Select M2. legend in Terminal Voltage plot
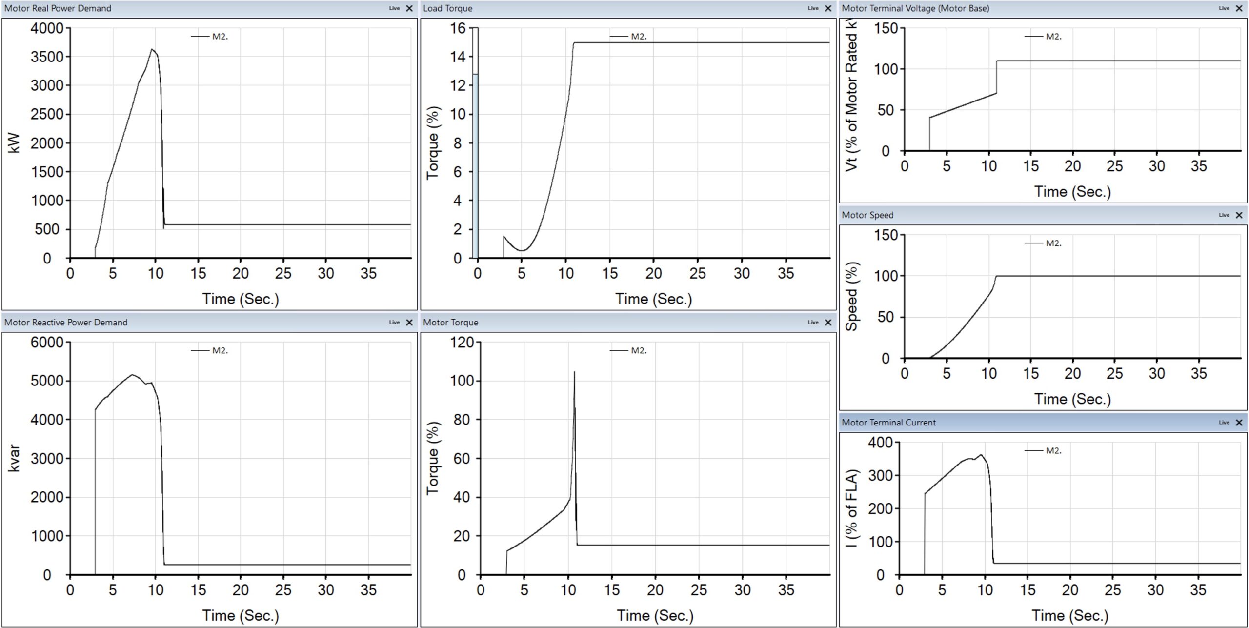1249x628 pixels. [1043, 37]
